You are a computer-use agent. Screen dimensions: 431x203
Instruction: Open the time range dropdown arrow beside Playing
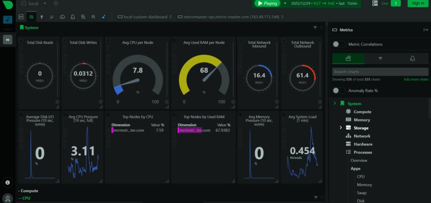(x=285, y=3)
